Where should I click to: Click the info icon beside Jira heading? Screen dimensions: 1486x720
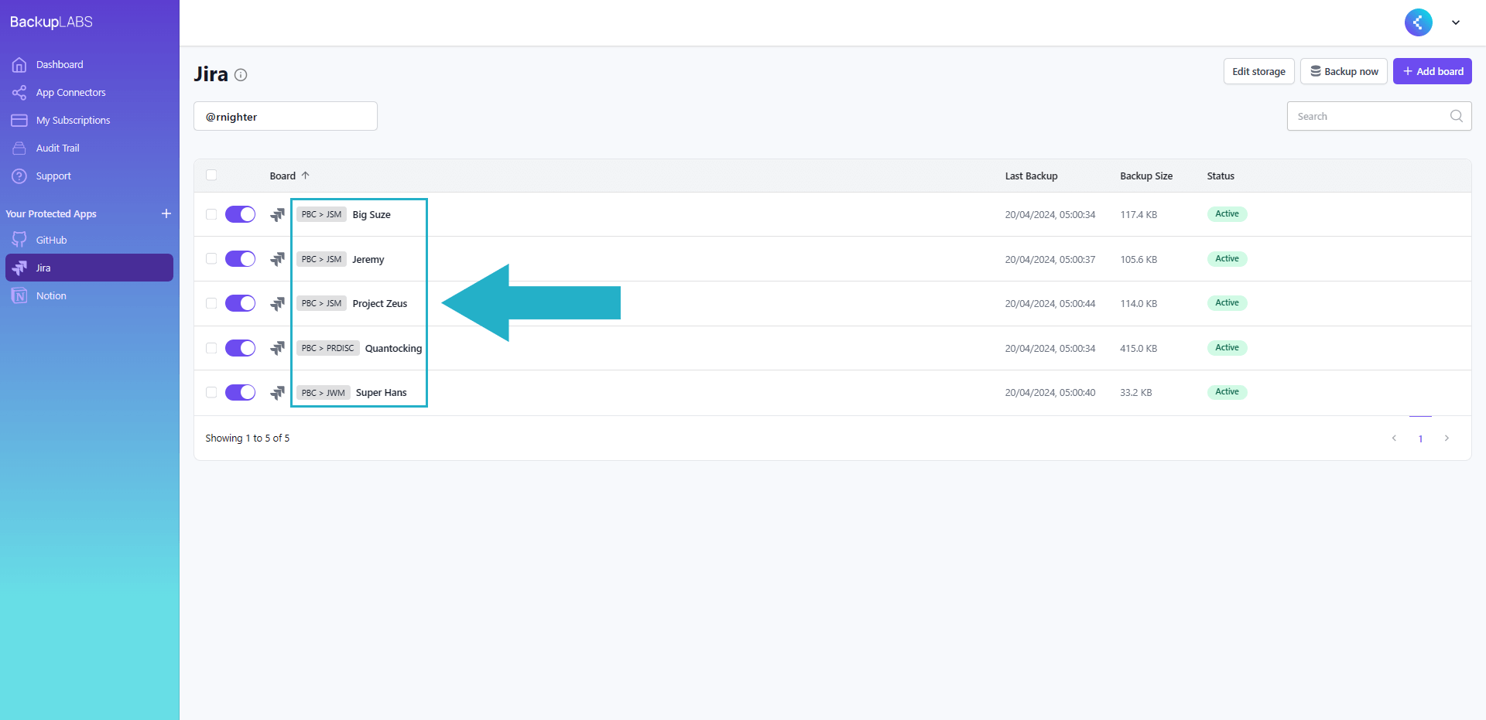coord(241,75)
